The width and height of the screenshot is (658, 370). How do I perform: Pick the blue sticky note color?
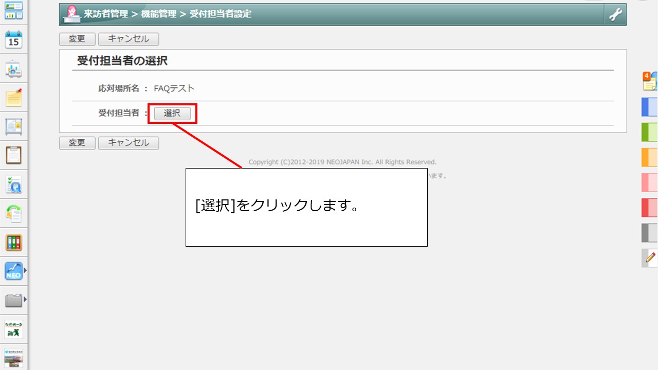[650, 107]
